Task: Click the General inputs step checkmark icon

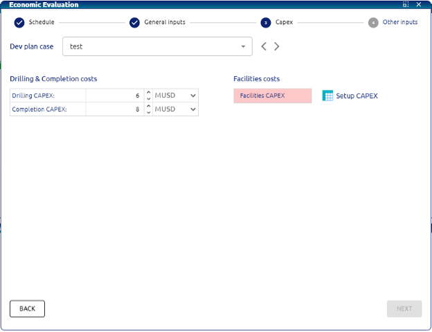Action: tap(134, 22)
